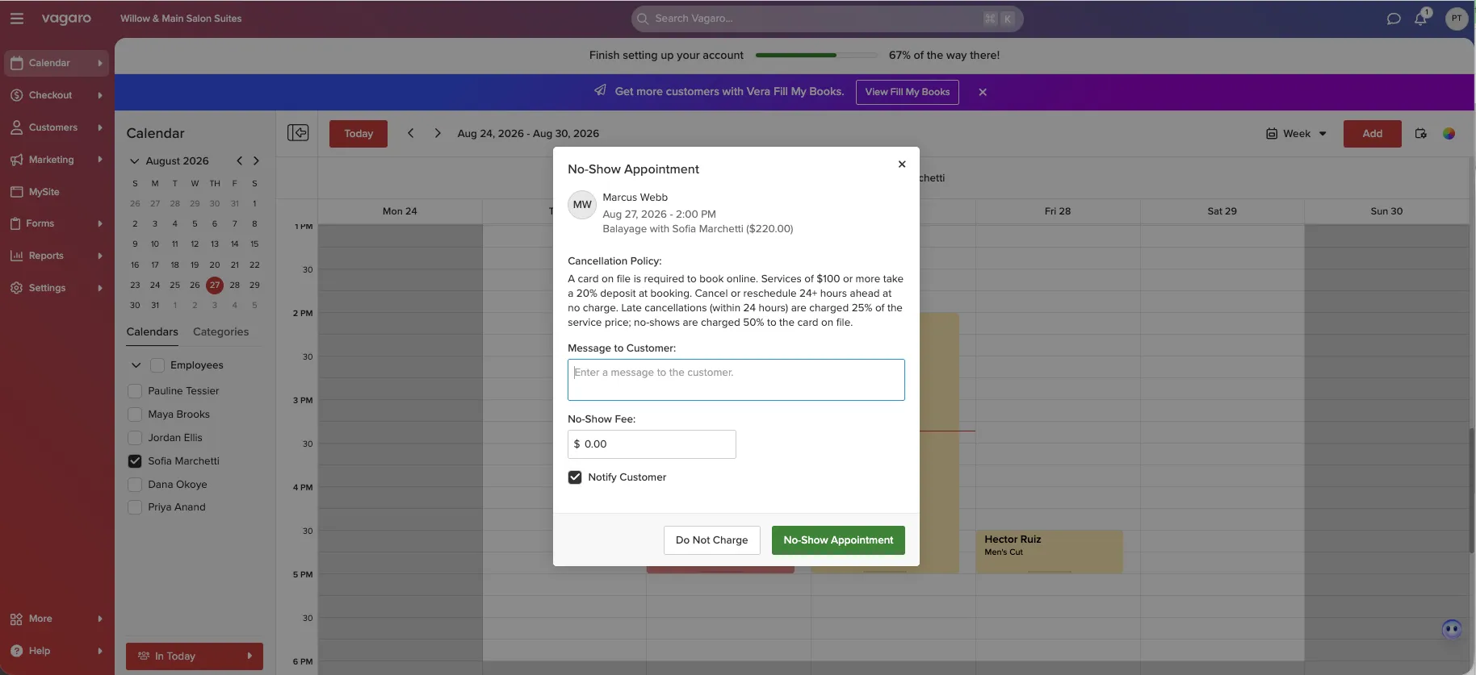Open the Week view dropdown
This screenshot has height=675, width=1476.
coord(1296,134)
